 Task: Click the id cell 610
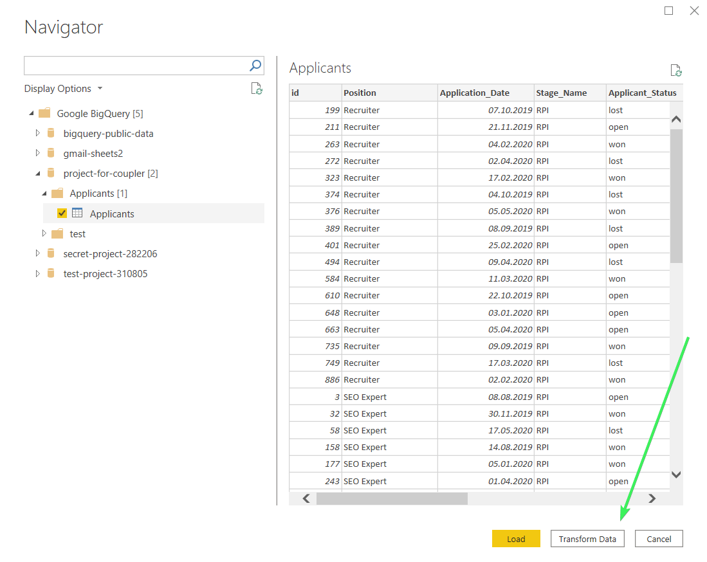tap(316, 295)
